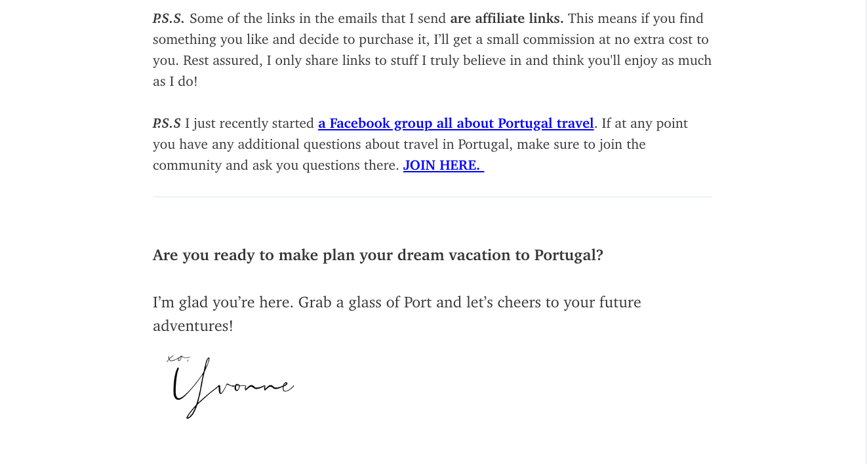The image size is (867, 464).
Task: Click the horizontal divider line
Action: click(x=432, y=197)
